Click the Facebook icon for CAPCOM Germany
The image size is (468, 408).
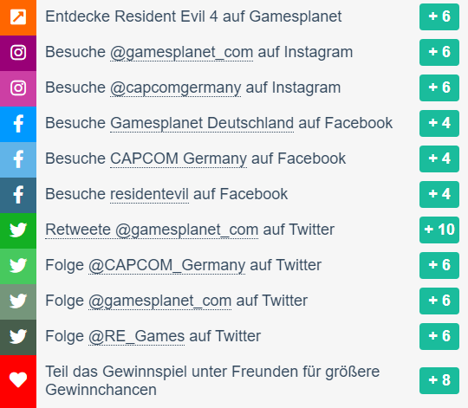click(18, 159)
